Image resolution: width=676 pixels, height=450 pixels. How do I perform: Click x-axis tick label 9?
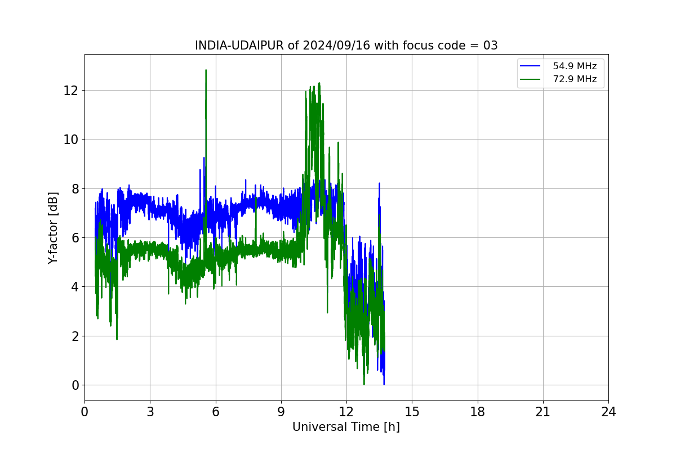click(x=281, y=412)
